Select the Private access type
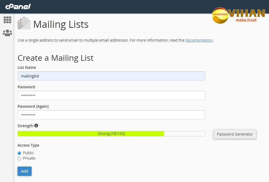This screenshot has width=269, height=182. 19,159
